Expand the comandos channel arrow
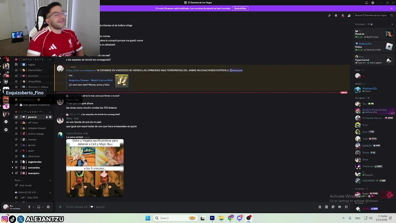Screen dimensions: 396x223 pos(13,168)
